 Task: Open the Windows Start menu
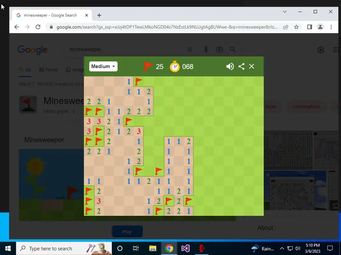pos(8,248)
